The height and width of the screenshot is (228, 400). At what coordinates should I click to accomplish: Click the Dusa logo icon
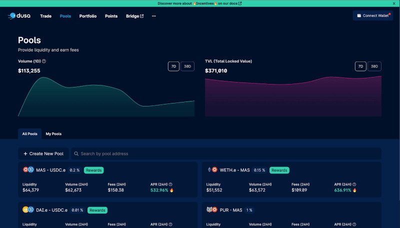12,16
